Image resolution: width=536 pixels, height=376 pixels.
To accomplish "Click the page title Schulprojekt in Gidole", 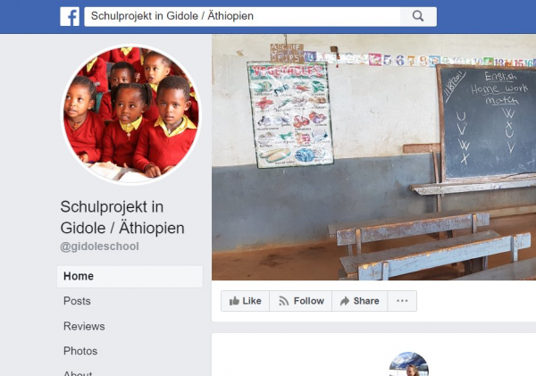I will tap(122, 217).
